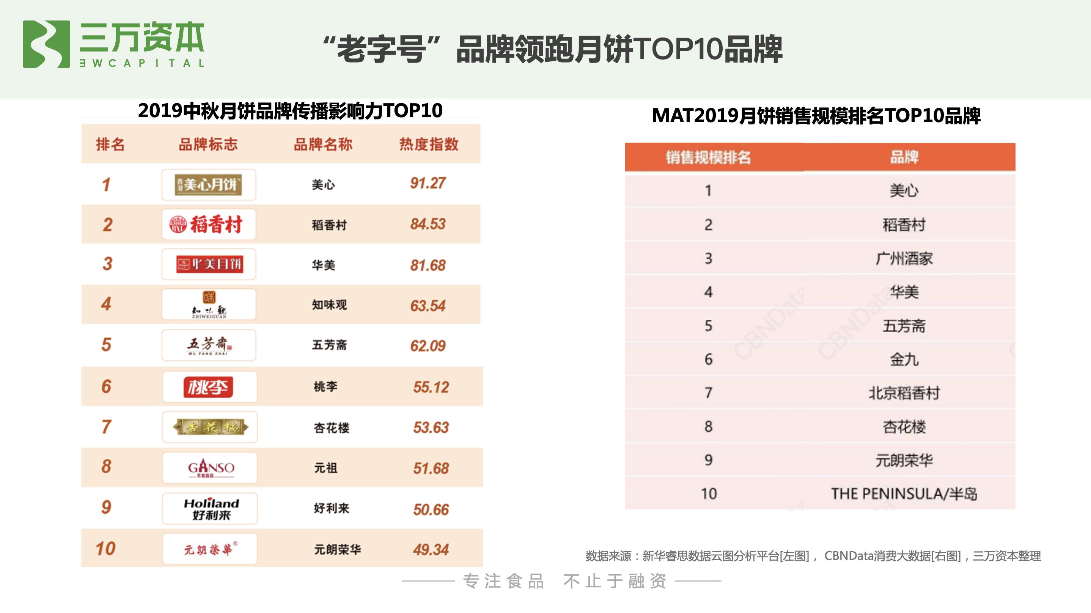1091x613 pixels.
Task: Select heat index value 62.09
Action: (428, 346)
